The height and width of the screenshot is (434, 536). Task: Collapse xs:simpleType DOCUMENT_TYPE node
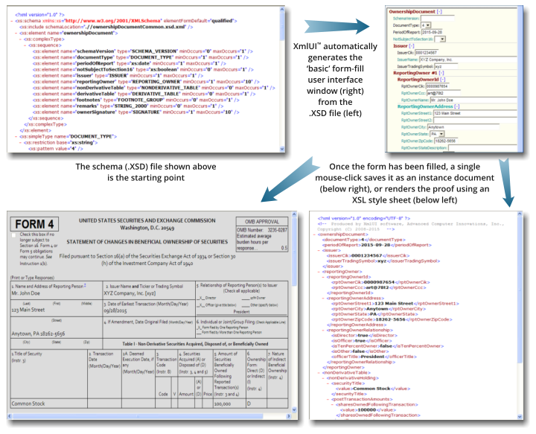pyautogui.click(x=16, y=136)
